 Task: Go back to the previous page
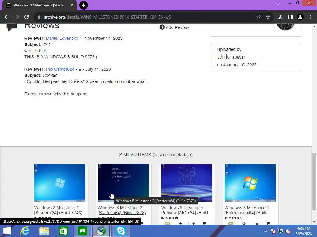(x=7, y=17)
